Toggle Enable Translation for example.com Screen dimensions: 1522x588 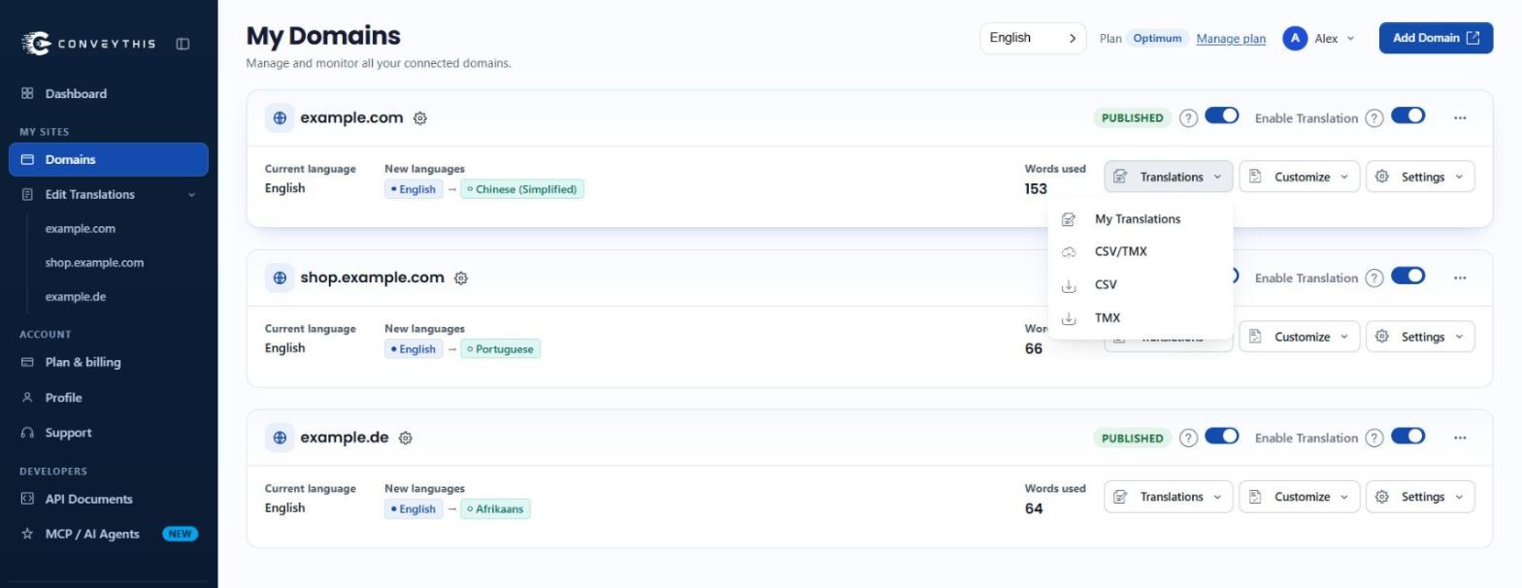coord(1408,116)
